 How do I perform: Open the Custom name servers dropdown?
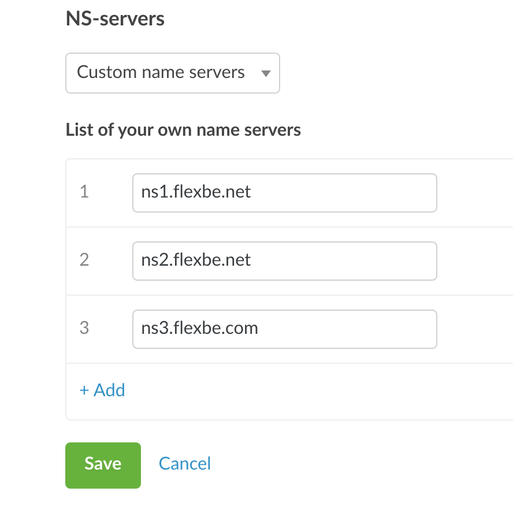[x=172, y=73]
